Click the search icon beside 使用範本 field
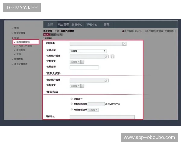Screen dimensions: 181x145 pyautogui.click(x=124, y=44)
